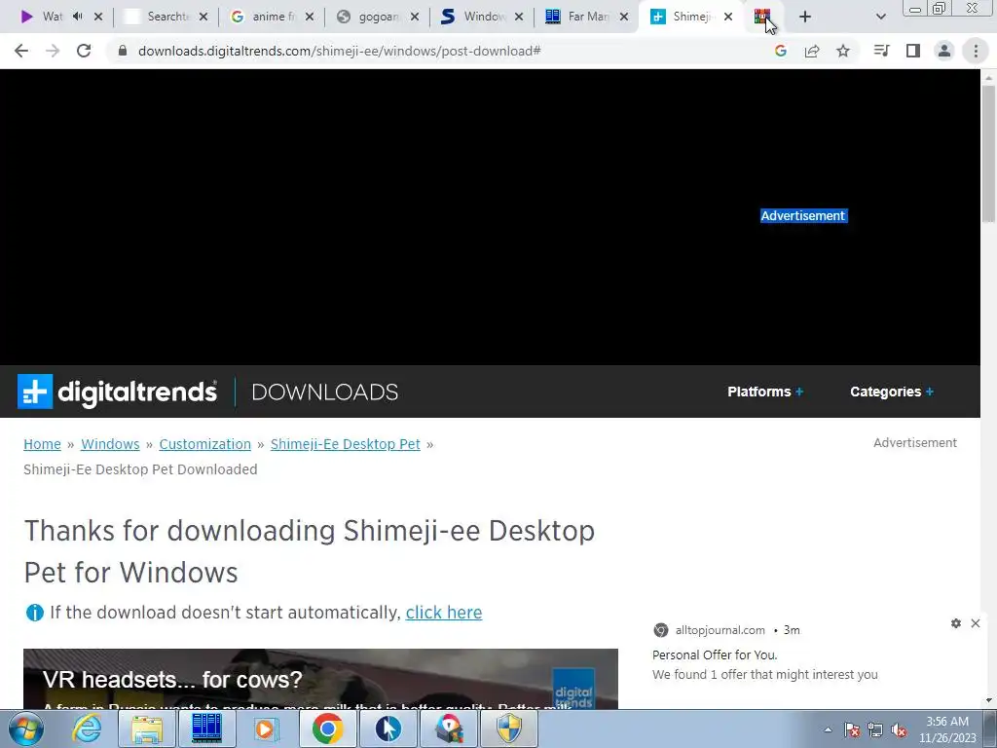Toggle the Chrome side panel
This screenshot has height=748, width=997.
point(913,51)
